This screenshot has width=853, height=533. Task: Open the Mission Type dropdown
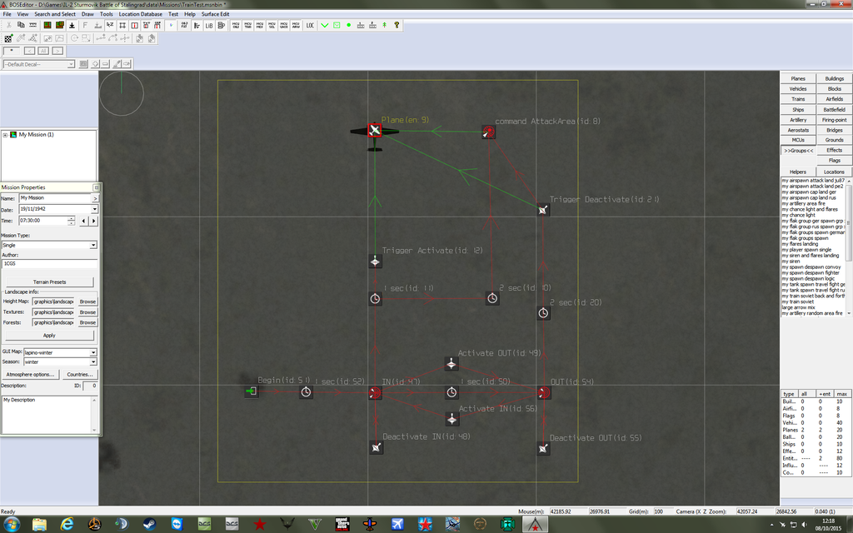pos(92,246)
